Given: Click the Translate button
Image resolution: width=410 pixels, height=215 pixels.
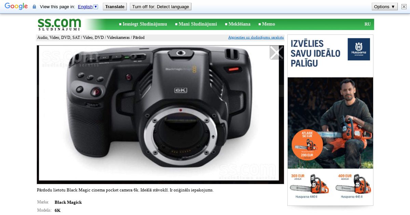Looking at the screenshot, I should (x=115, y=6).
